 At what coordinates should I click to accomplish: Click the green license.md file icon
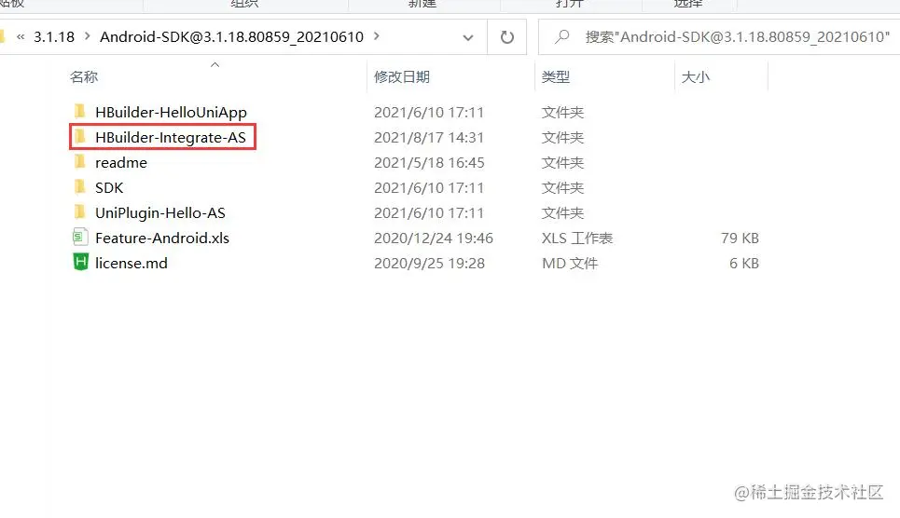click(x=80, y=262)
